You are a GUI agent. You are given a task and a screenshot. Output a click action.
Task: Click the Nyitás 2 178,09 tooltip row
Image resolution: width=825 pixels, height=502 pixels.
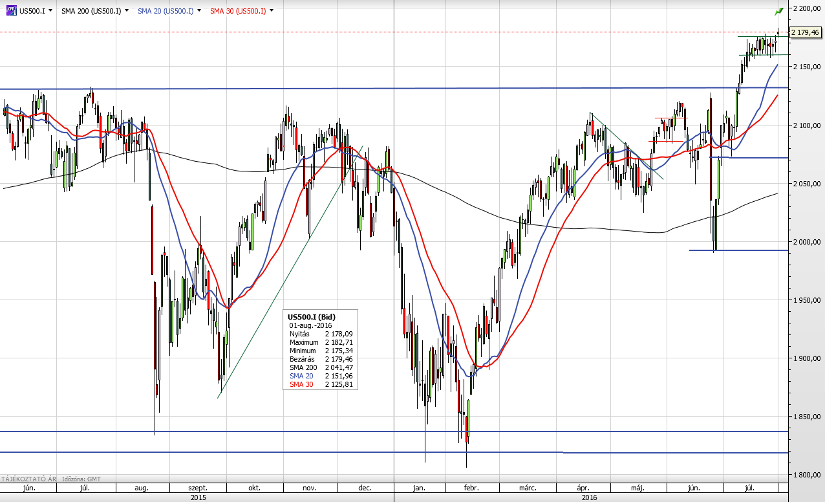tap(320, 333)
